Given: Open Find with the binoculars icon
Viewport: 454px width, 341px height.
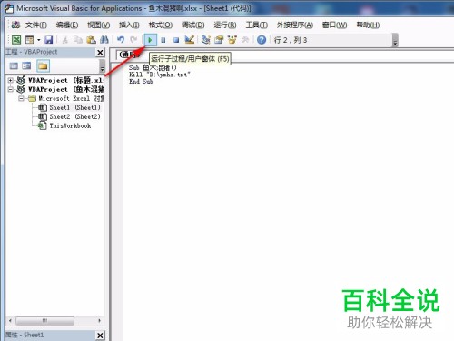Looking at the screenshot, I should pos(104,40).
